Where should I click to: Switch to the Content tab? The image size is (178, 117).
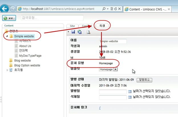[86, 26]
